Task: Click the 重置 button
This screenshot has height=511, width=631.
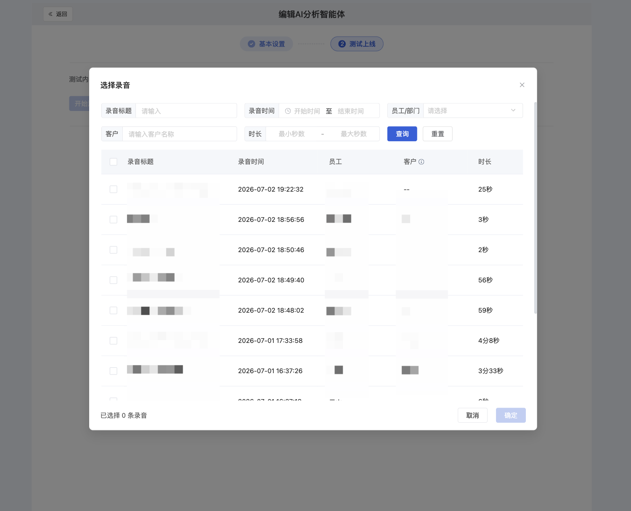Action: pyautogui.click(x=437, y=134)
